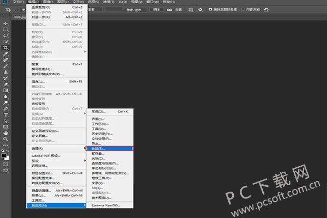The width and height of the screenshot is (327, 218).
Task: Select the Hand tool
Action: pyautogui.click(x=5, y=133)
